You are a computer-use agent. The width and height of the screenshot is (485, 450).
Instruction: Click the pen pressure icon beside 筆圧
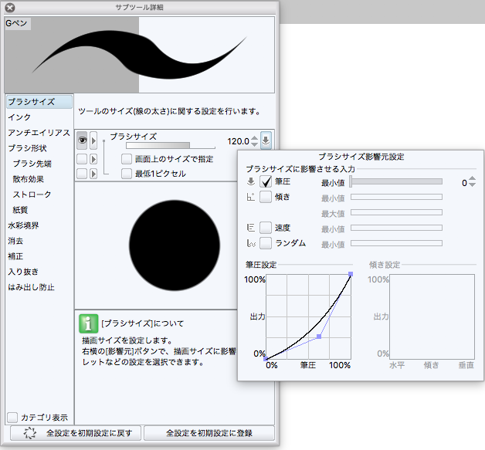click(x=251, y=182)
